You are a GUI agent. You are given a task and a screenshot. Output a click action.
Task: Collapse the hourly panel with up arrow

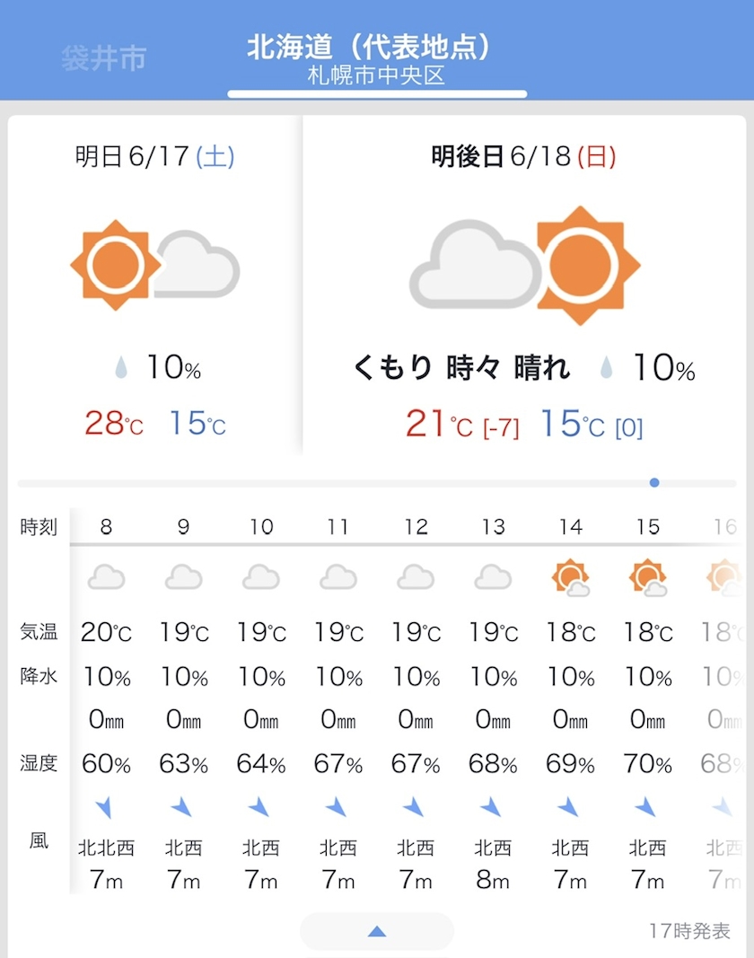point(377,931)
